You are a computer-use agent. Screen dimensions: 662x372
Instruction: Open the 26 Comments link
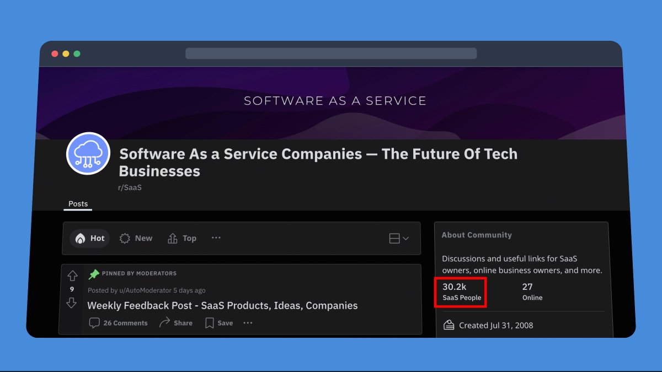point(119,323)
